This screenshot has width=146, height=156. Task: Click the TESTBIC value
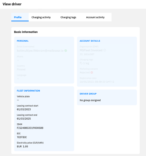click(22, 137)
